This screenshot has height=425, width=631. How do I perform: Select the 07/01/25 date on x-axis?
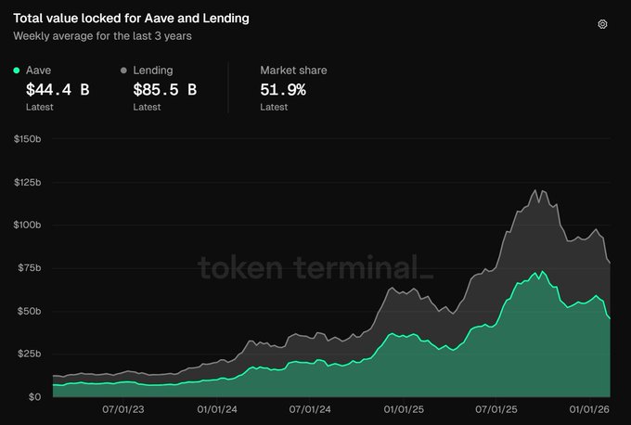[498, 408]
